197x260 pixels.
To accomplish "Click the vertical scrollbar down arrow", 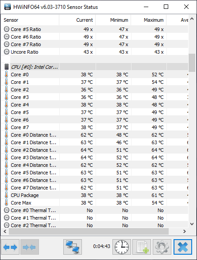I will click(x=192, y=224).
